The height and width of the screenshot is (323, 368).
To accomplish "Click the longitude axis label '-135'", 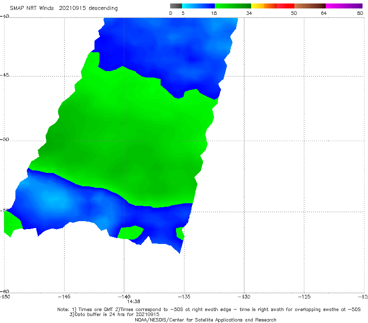I will (x=184, y=297).
